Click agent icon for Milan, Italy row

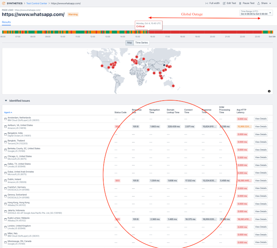5,235
